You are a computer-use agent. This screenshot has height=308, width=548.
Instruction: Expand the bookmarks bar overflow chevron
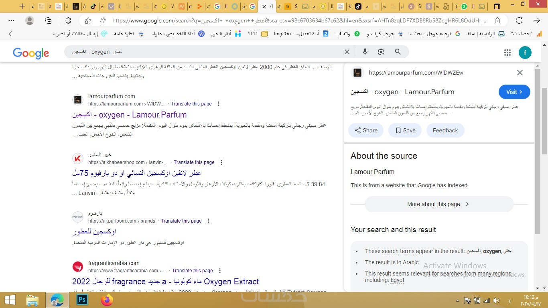click(x=10, y=34)
